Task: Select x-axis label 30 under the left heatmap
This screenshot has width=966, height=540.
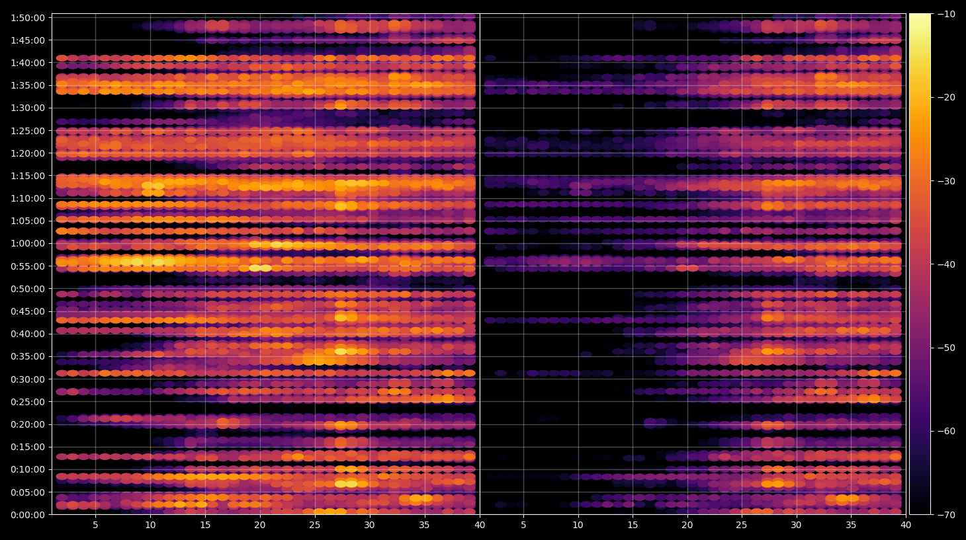Action: [369, 525]
